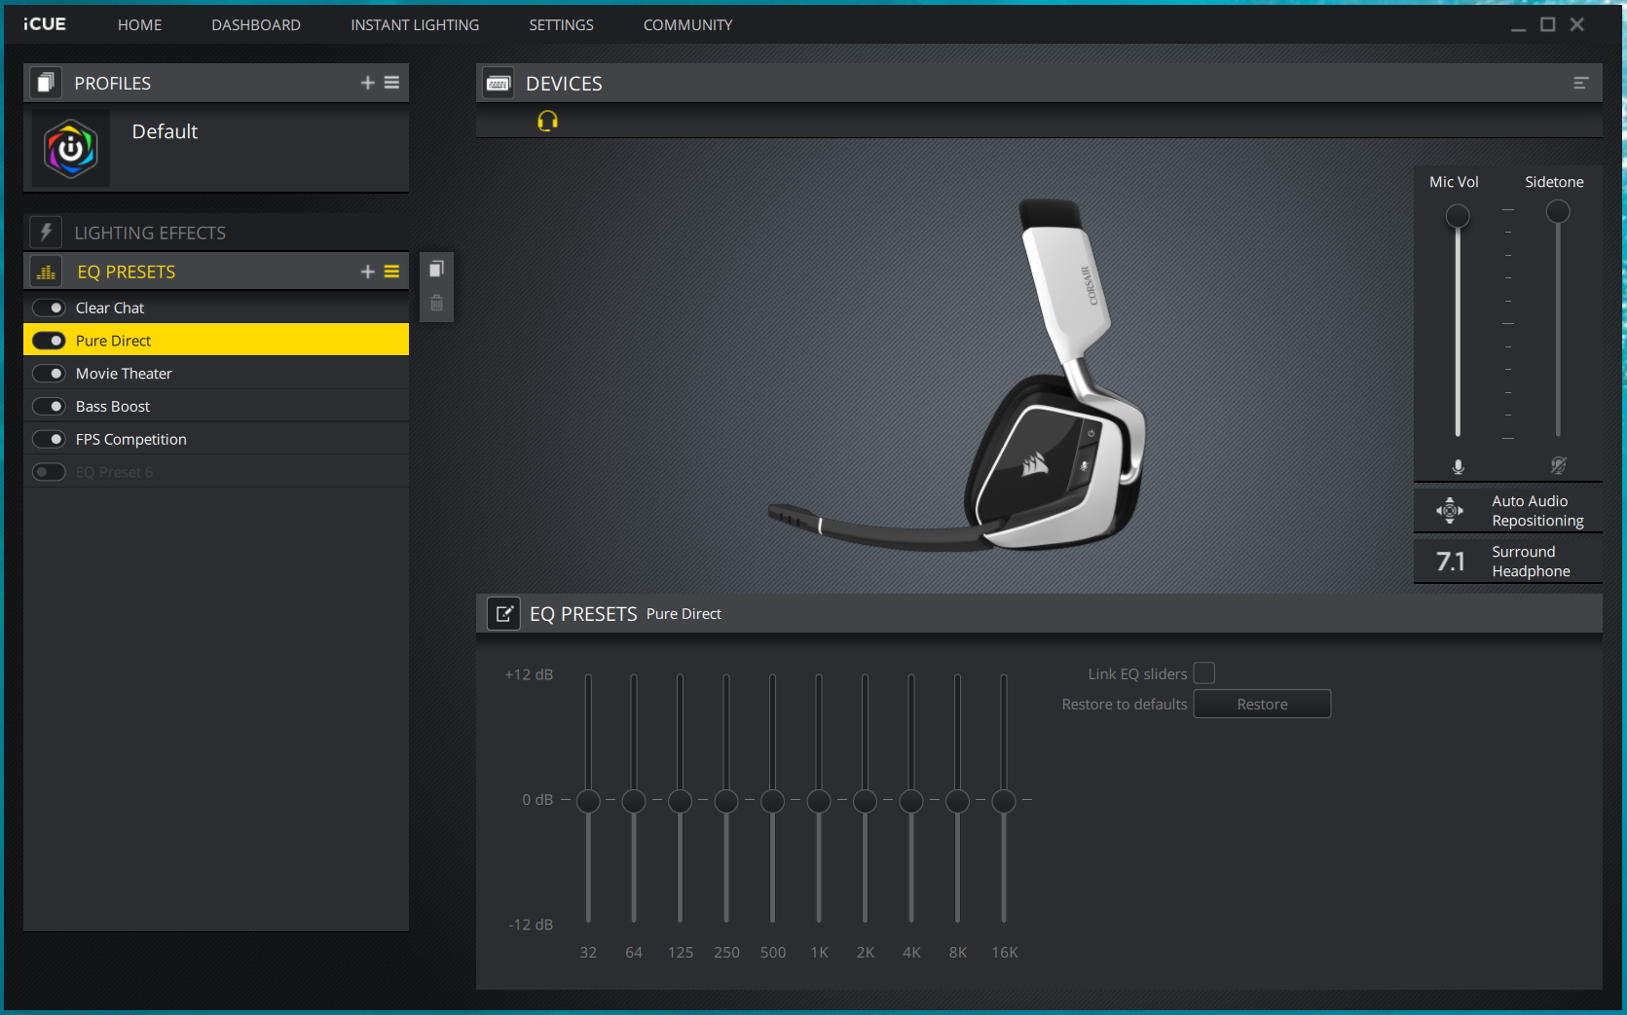The image size is (1627, 1015).
Task: Close the iCUE window
Action: (1577, 24)
